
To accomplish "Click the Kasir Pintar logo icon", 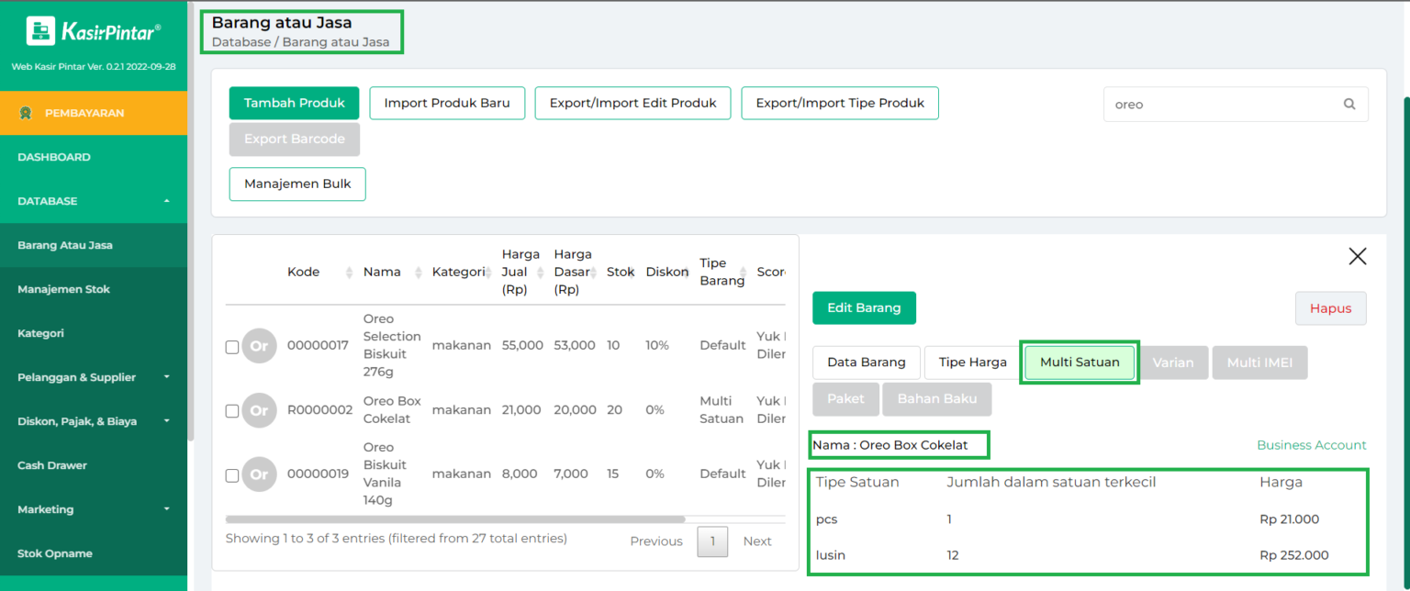I will click(40, 29).
